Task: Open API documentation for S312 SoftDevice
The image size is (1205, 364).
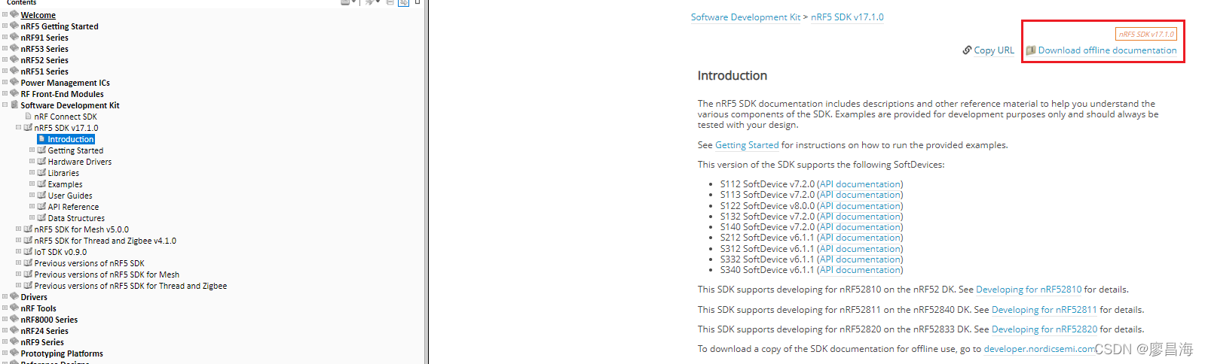Action: (860, 249)
